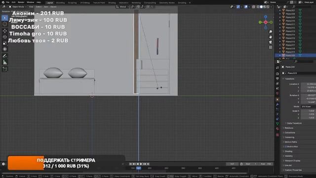Switch to the Shading workspace tab
316x178 pixels.
pos(112,3)
